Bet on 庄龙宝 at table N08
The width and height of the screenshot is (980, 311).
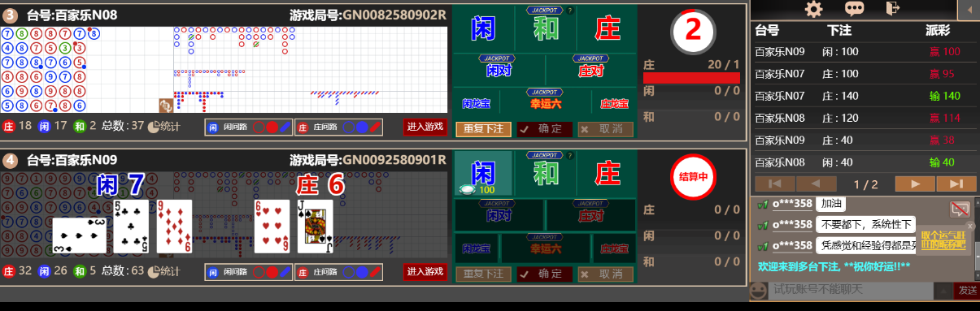click(614, 103)
